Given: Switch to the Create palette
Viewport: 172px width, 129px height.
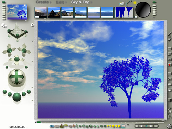Looking at the screenshot, I should (42, 2).
